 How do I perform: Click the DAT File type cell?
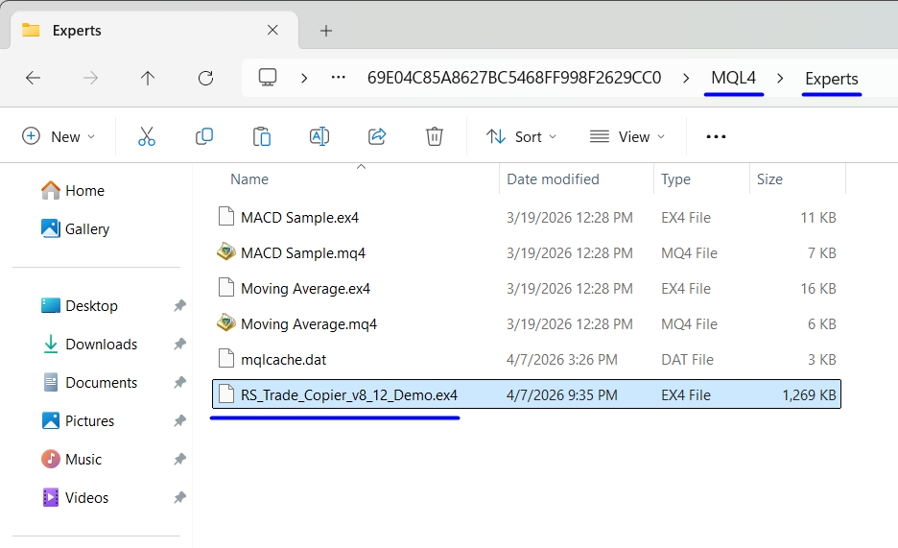tap(687, 360)
